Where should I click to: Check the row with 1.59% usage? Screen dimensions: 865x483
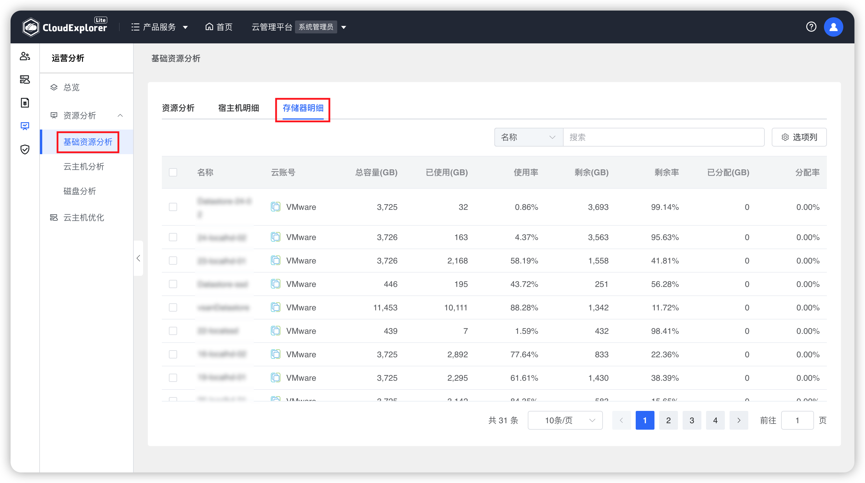(173, 331)
